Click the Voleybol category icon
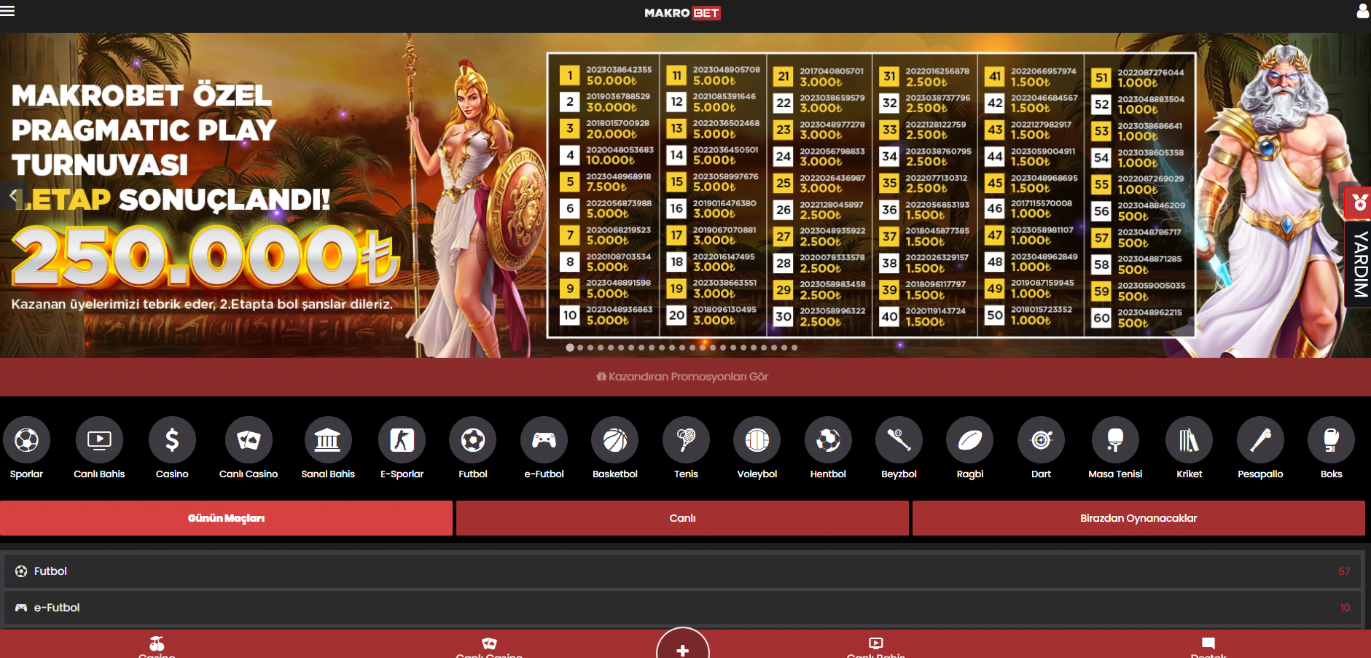 [x=757, y=440]
